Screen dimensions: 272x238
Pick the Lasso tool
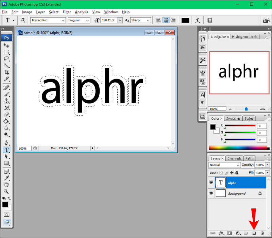tap(6, 58)
